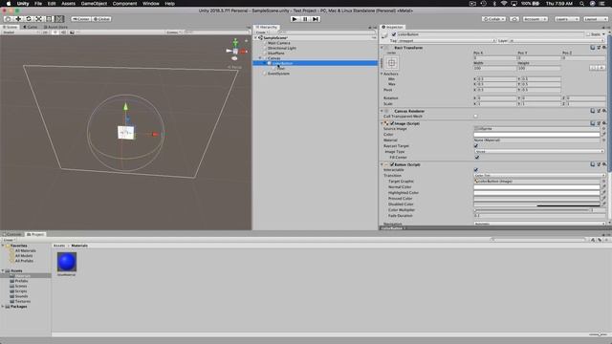Toggle the Static checkbox
Viewport: 612px width, 344px height.
tap(588, 34)
